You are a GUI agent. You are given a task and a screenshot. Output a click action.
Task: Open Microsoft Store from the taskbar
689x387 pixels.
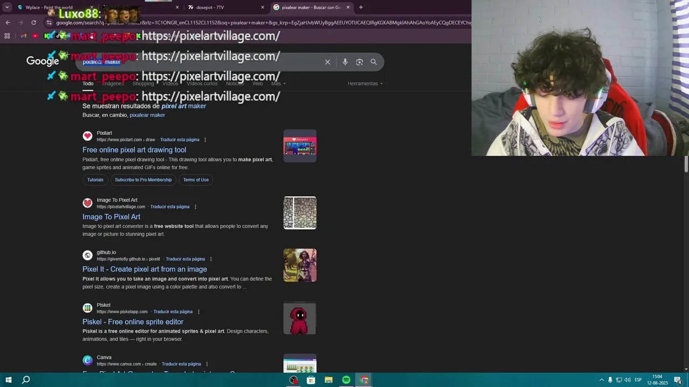pyautogui.click(x=311, y=380)
